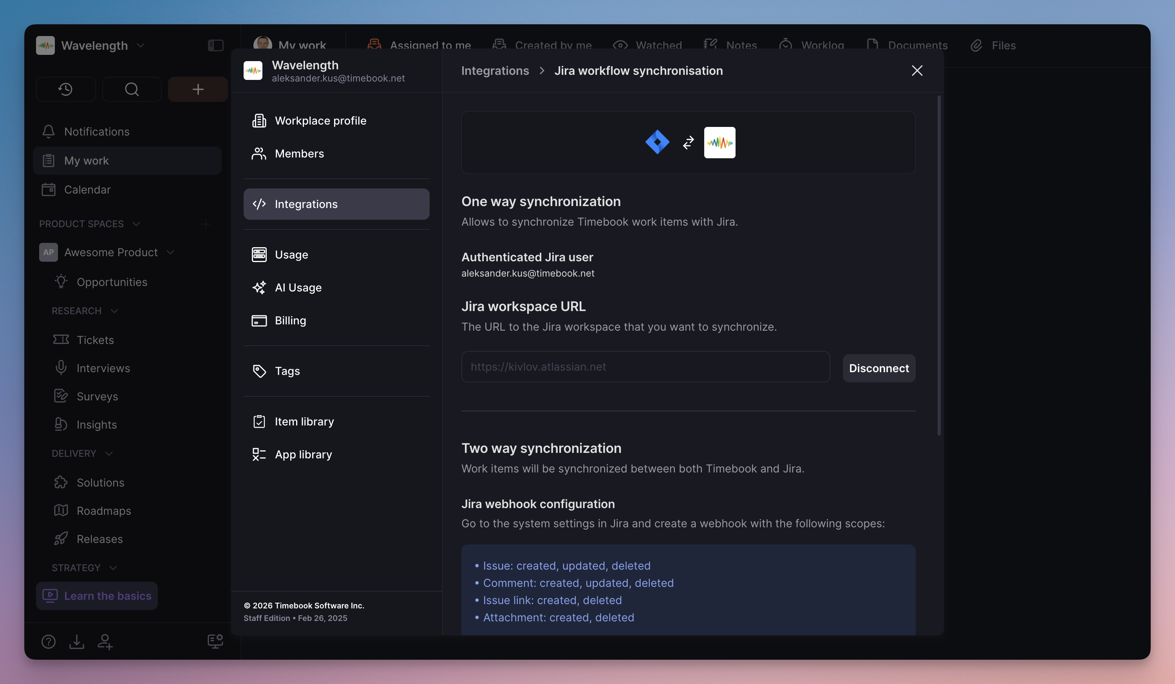Image resolution: width=1175 pixels, height=684 pixels.
Task: Click the Integrations breadcrumb link
Action: click(495, 71)
